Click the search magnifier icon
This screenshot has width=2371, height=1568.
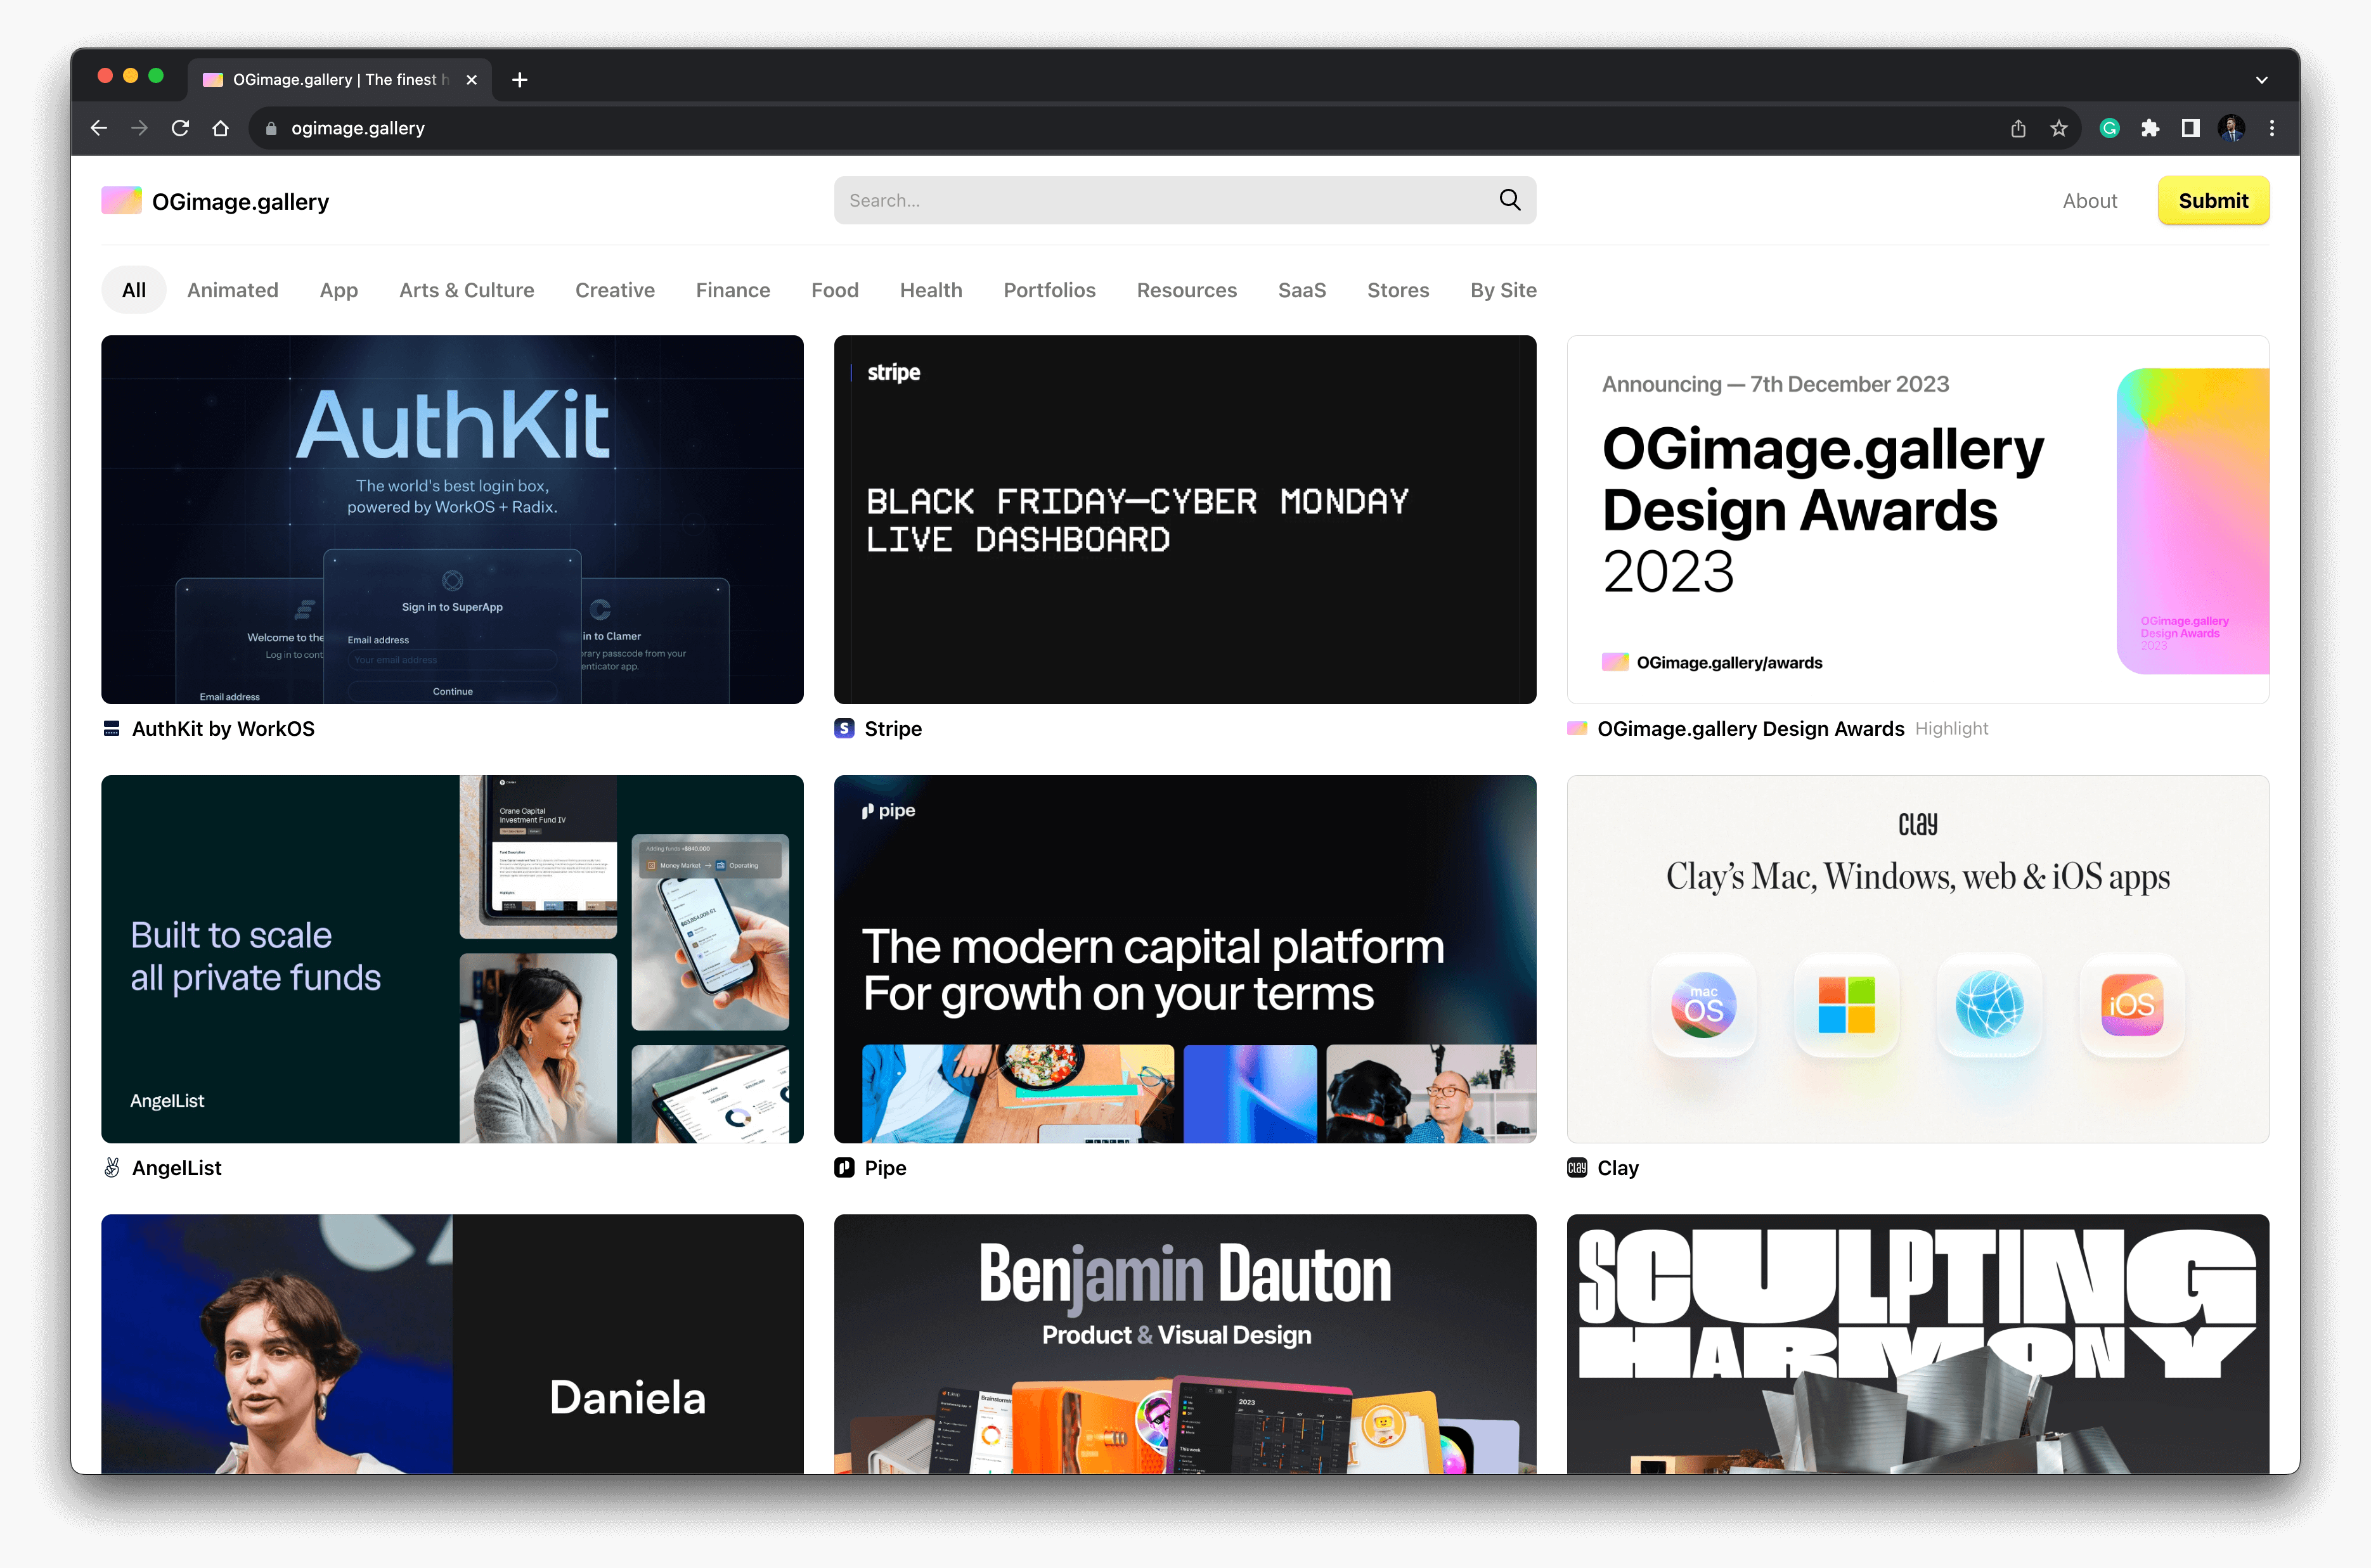pyautogui.click(x=1509, y=200)
